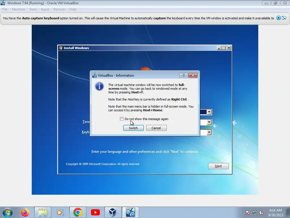
Task: Click the muted volume tray icon
Action: click(261, 213)
